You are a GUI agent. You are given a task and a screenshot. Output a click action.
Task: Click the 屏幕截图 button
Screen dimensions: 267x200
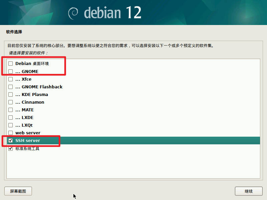pos(18,191)
